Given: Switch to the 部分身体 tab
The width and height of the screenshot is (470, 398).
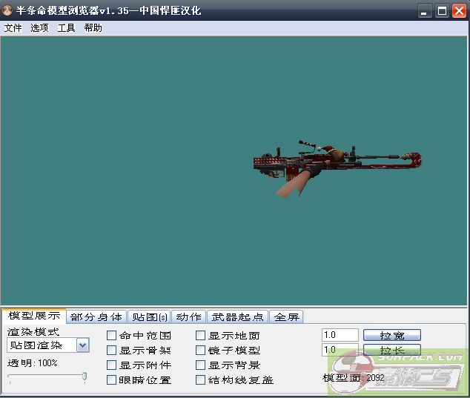Looking at the screenshot, I should (96, 317).
